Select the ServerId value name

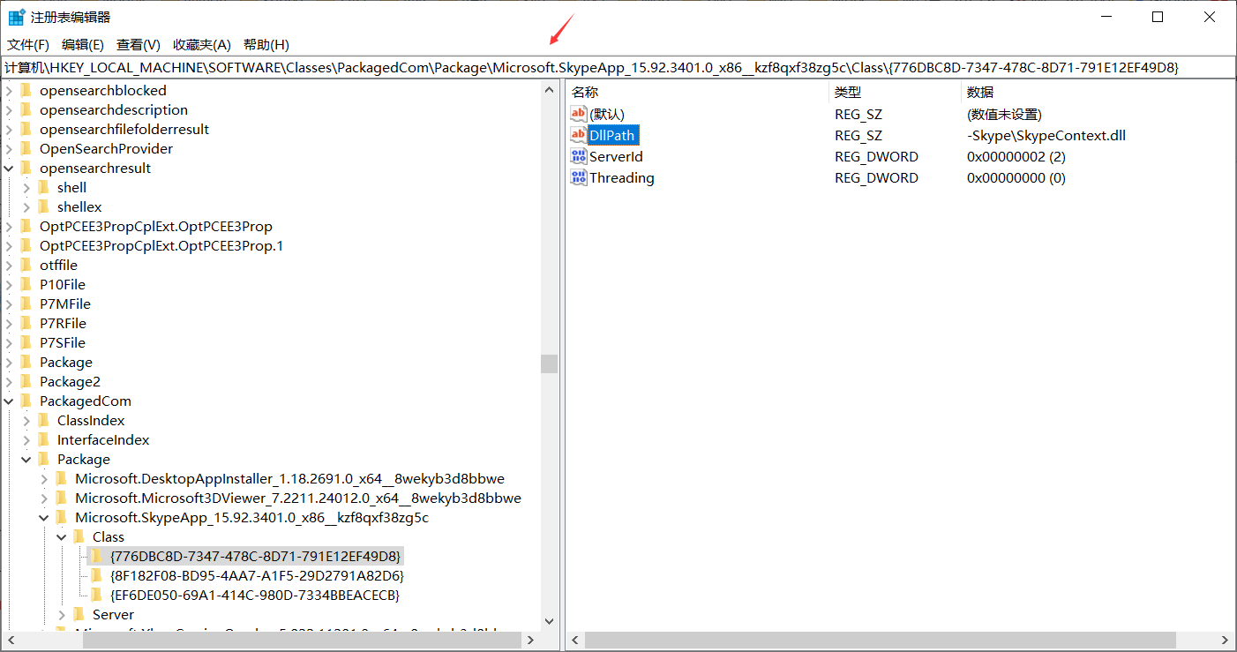pyautogui.click(x=616, y=156)
